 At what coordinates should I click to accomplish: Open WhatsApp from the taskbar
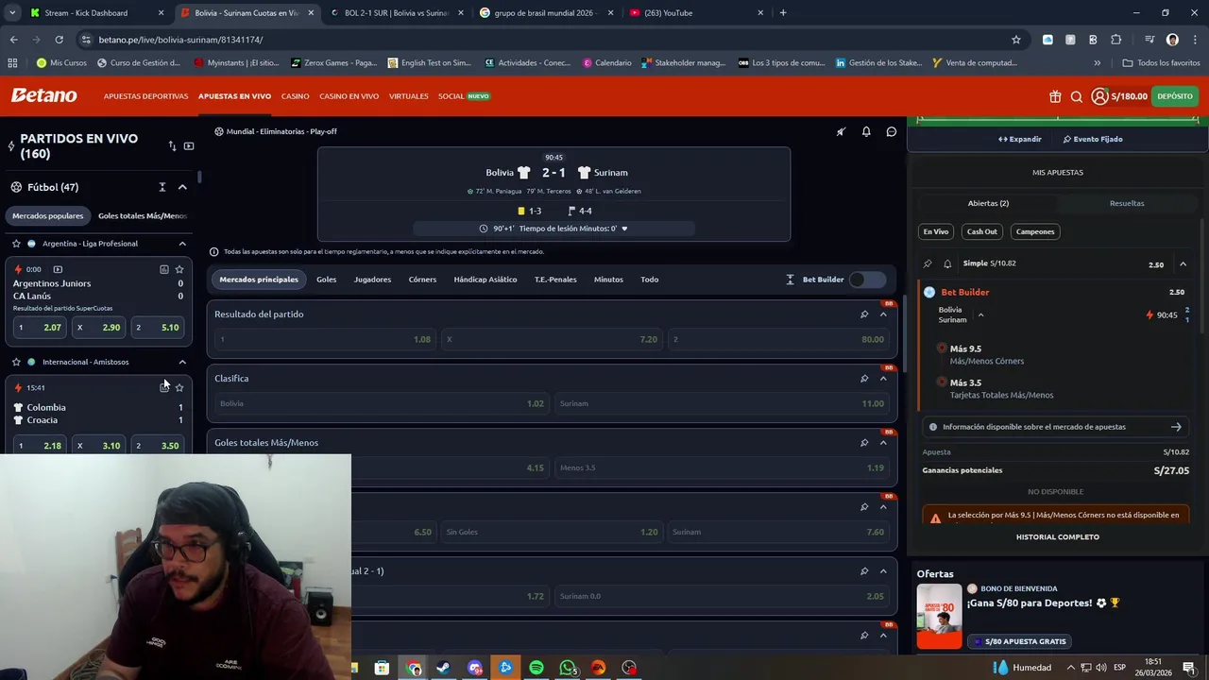pos(568,668)
